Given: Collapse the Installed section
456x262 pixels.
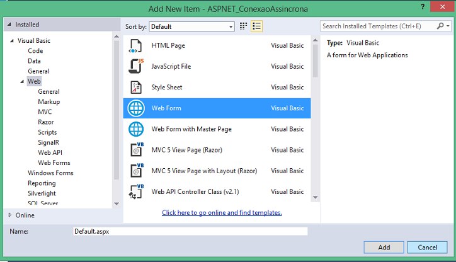Looking at the screenshot, I should [8, 25].
